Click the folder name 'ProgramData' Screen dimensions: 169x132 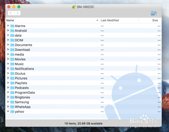tap(25, 92)
